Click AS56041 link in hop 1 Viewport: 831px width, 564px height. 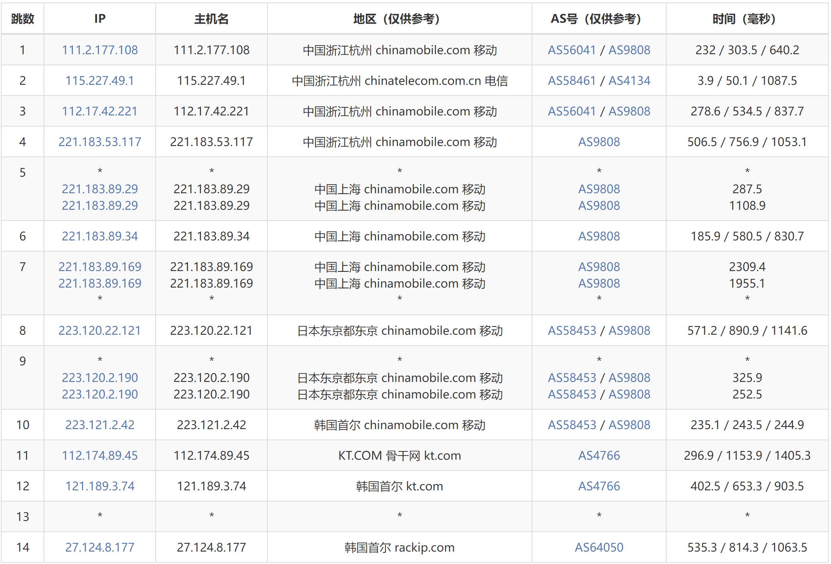[572, 50]
